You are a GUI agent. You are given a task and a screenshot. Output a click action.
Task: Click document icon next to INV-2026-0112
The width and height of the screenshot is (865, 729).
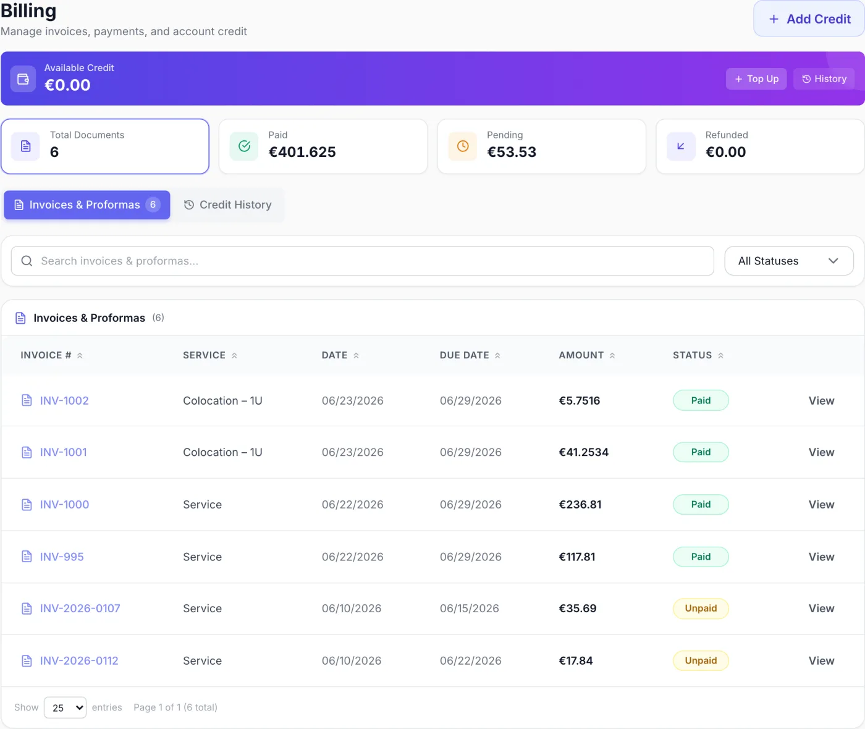click(x=27, y=661)
